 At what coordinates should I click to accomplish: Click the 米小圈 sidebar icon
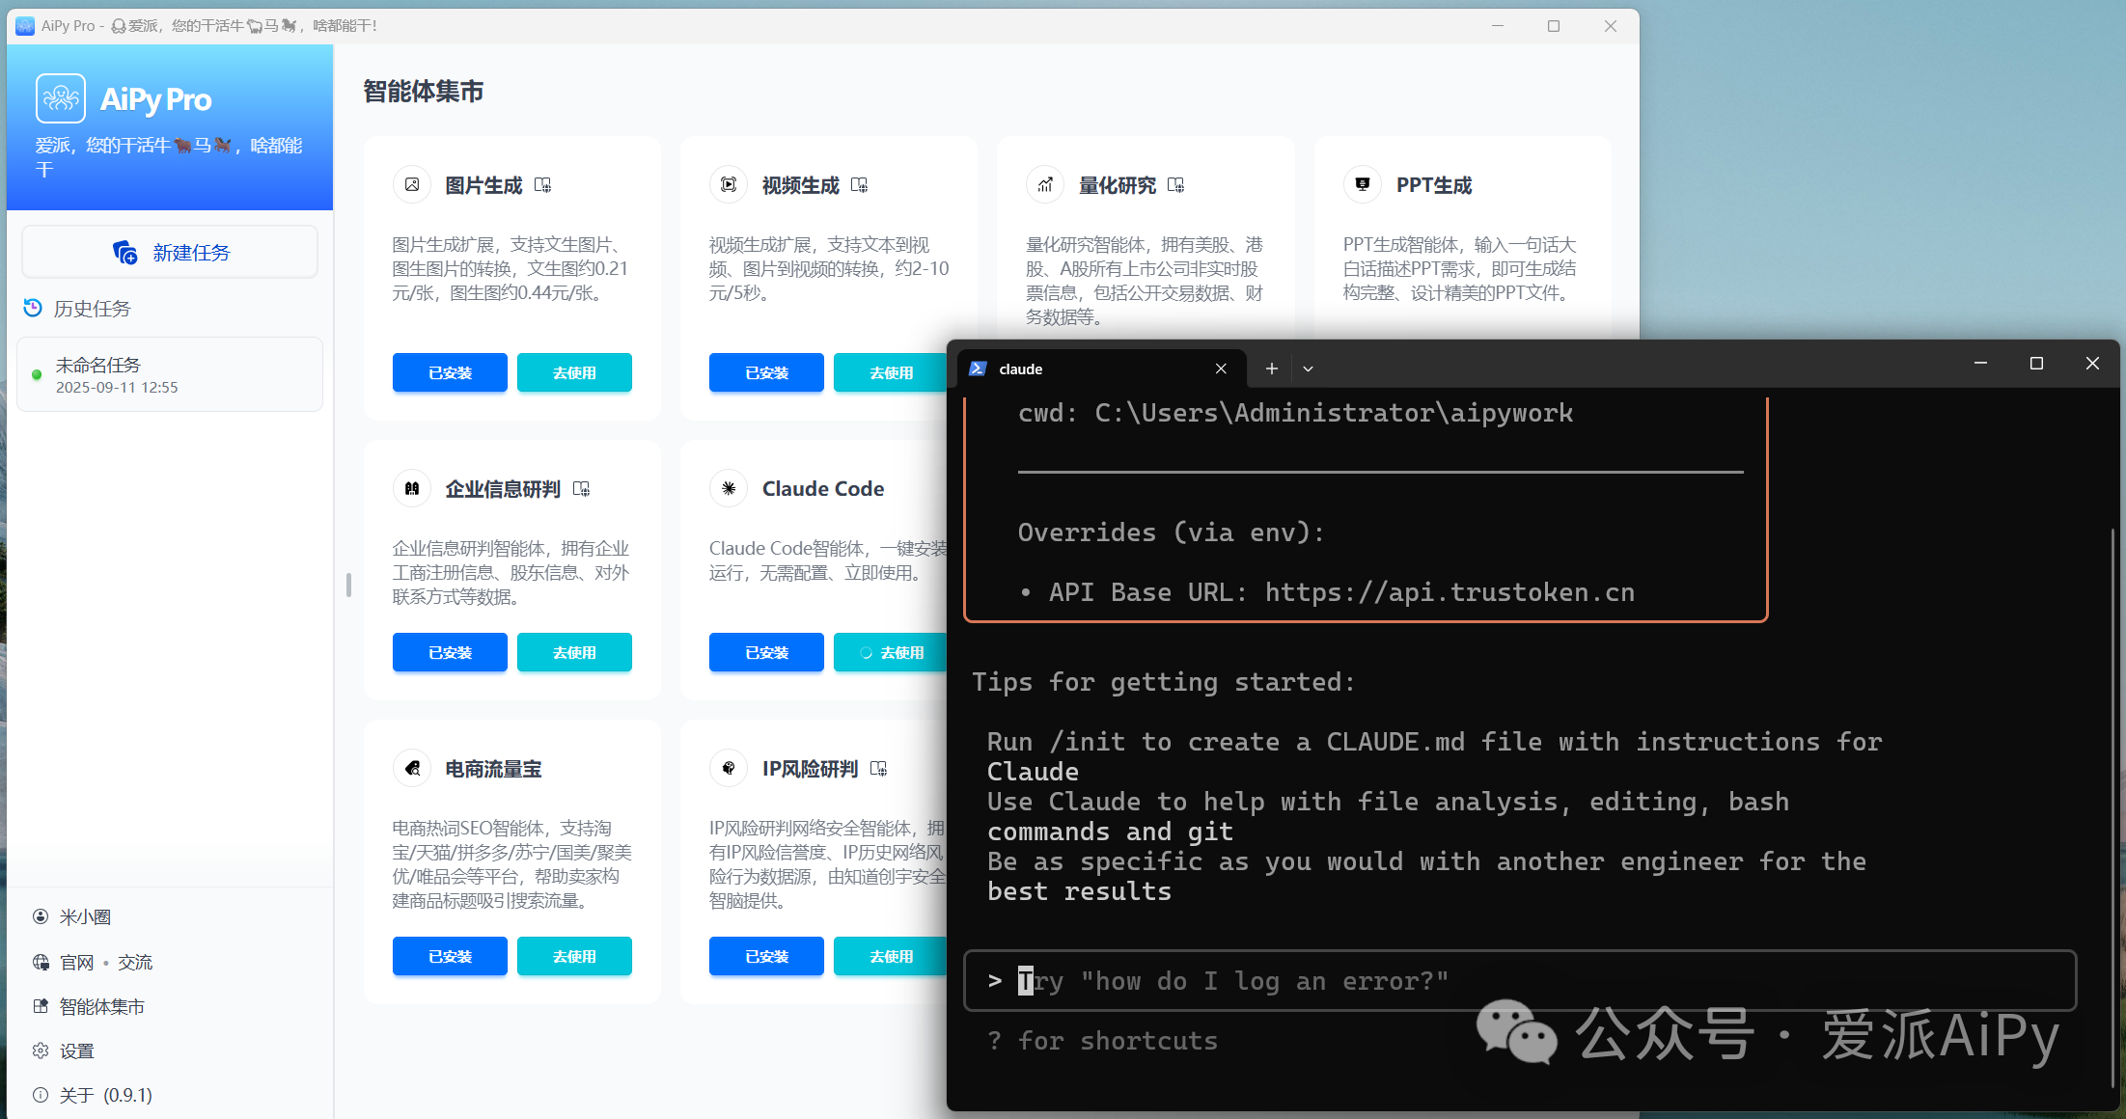pos(41,916)
